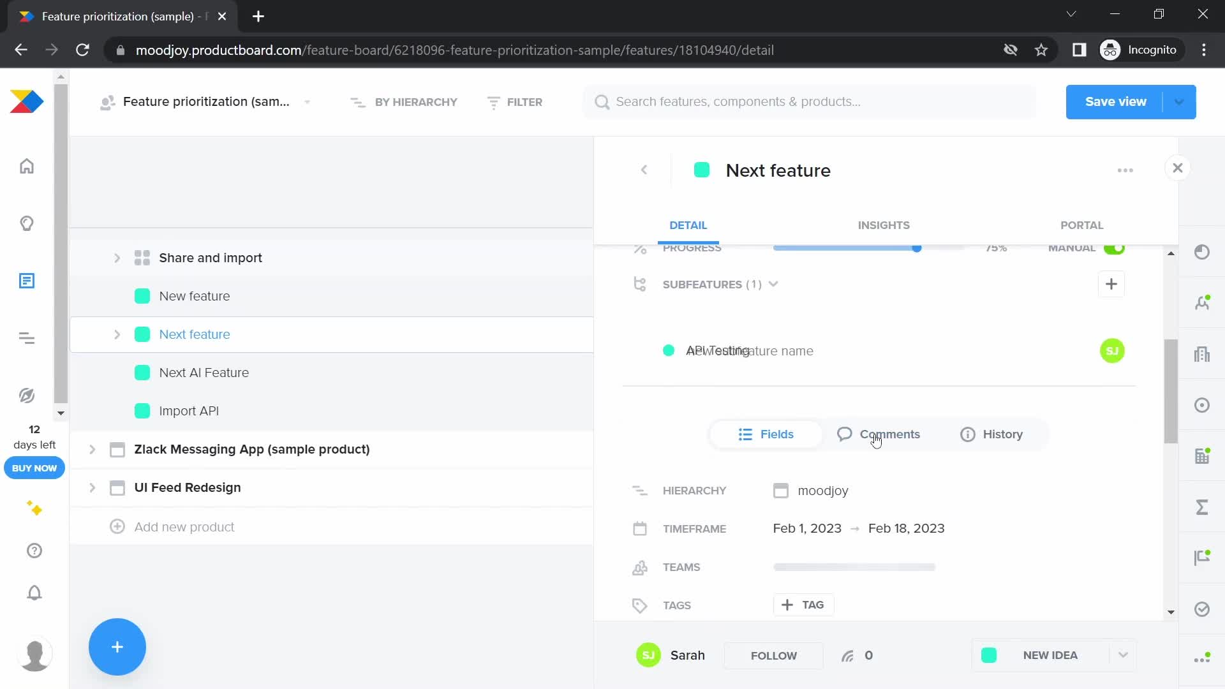Click the notifications bell icon

(x=34, y=593)
